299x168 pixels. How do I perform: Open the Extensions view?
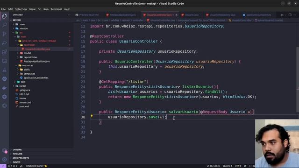[4, 52]
